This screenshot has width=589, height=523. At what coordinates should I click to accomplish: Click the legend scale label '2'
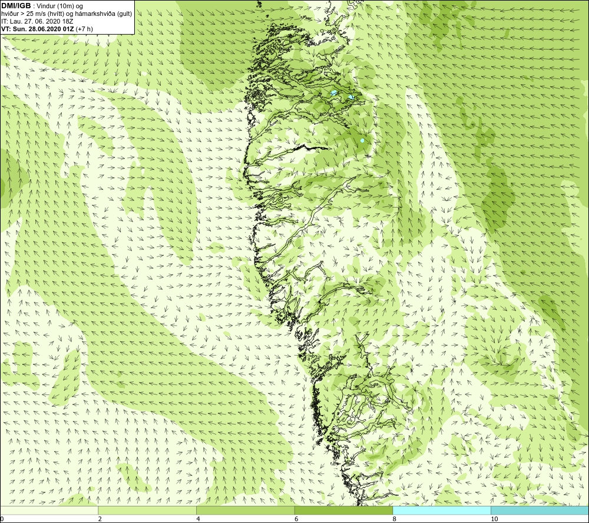pyautogui.click(x=100, y=519)
